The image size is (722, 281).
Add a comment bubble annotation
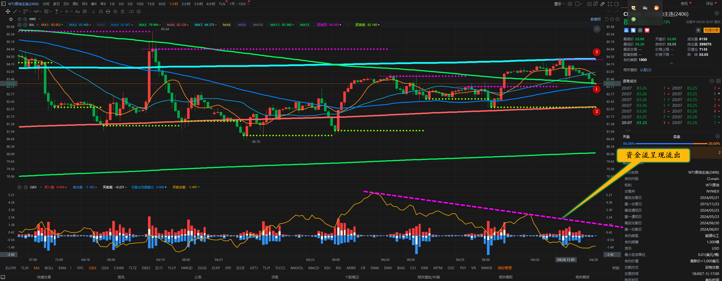[x=85, y=12]
